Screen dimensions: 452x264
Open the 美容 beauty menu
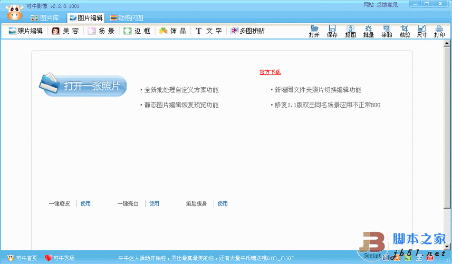(65, 31)
